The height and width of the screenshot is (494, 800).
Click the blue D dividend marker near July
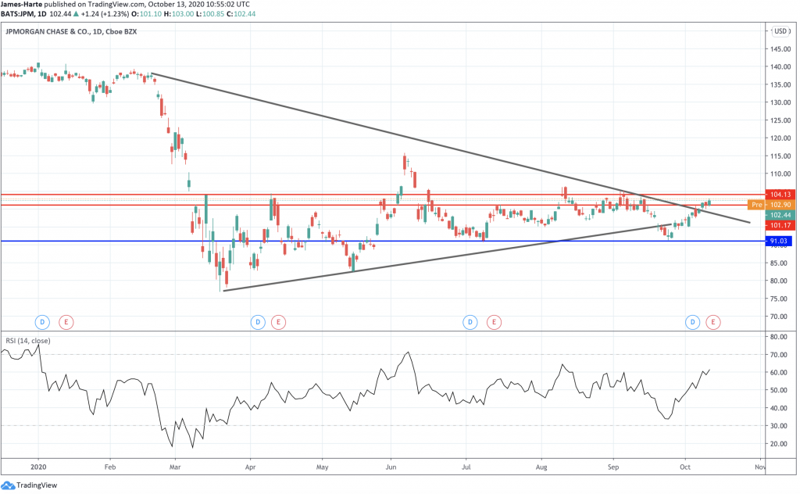(470, 321)
